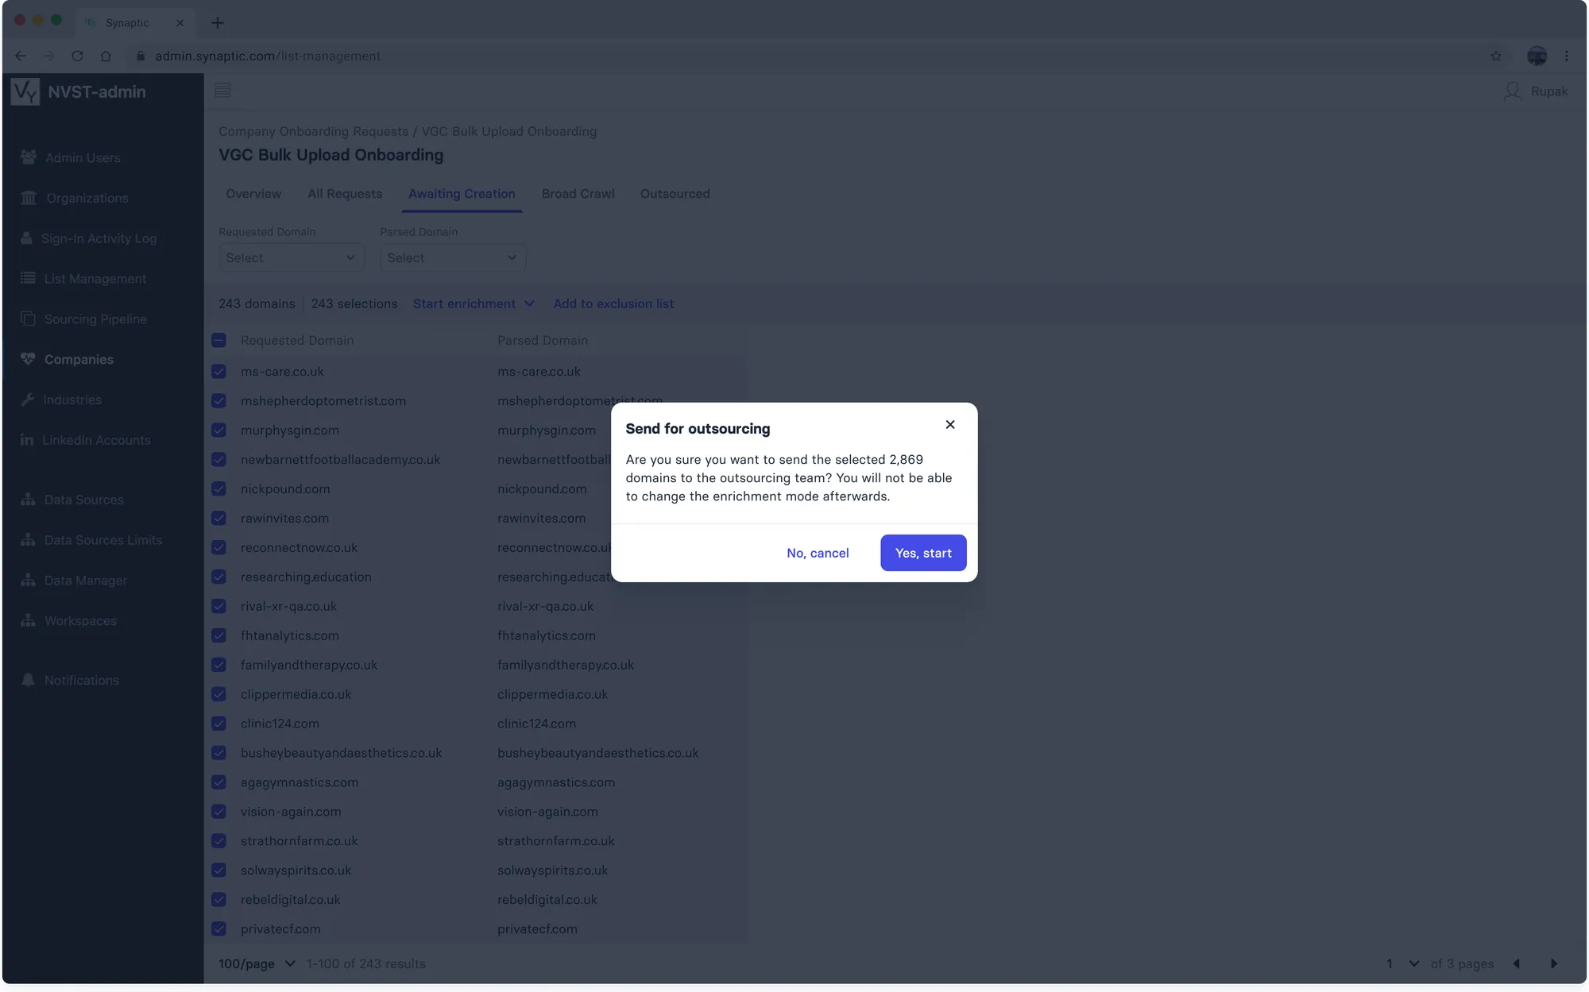This screenshot has height=992, width=1589.
Task: Bookmark page with star icon
Action: [x=1496, y=56]
